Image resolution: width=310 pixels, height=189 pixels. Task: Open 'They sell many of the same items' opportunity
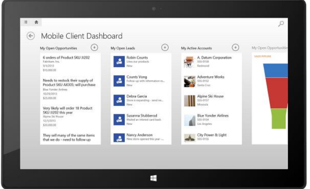click(68, 137)
